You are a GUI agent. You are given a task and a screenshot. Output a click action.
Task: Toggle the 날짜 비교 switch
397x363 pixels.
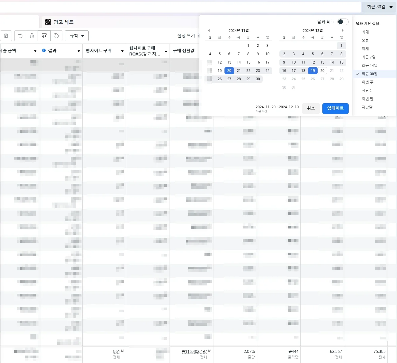point(343,22)
